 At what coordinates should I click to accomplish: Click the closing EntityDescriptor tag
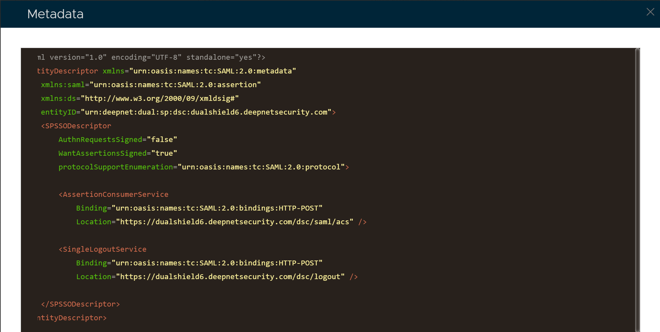click(x=72, y=318)
